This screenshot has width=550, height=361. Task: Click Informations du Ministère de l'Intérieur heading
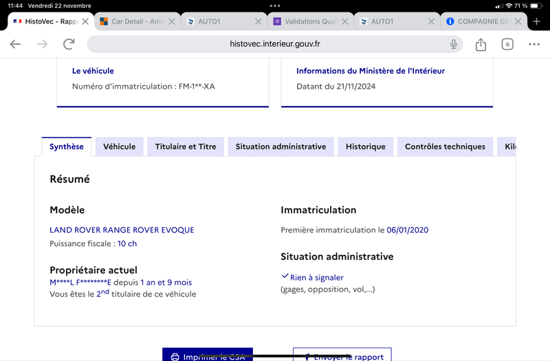click(x=371, y=71)
